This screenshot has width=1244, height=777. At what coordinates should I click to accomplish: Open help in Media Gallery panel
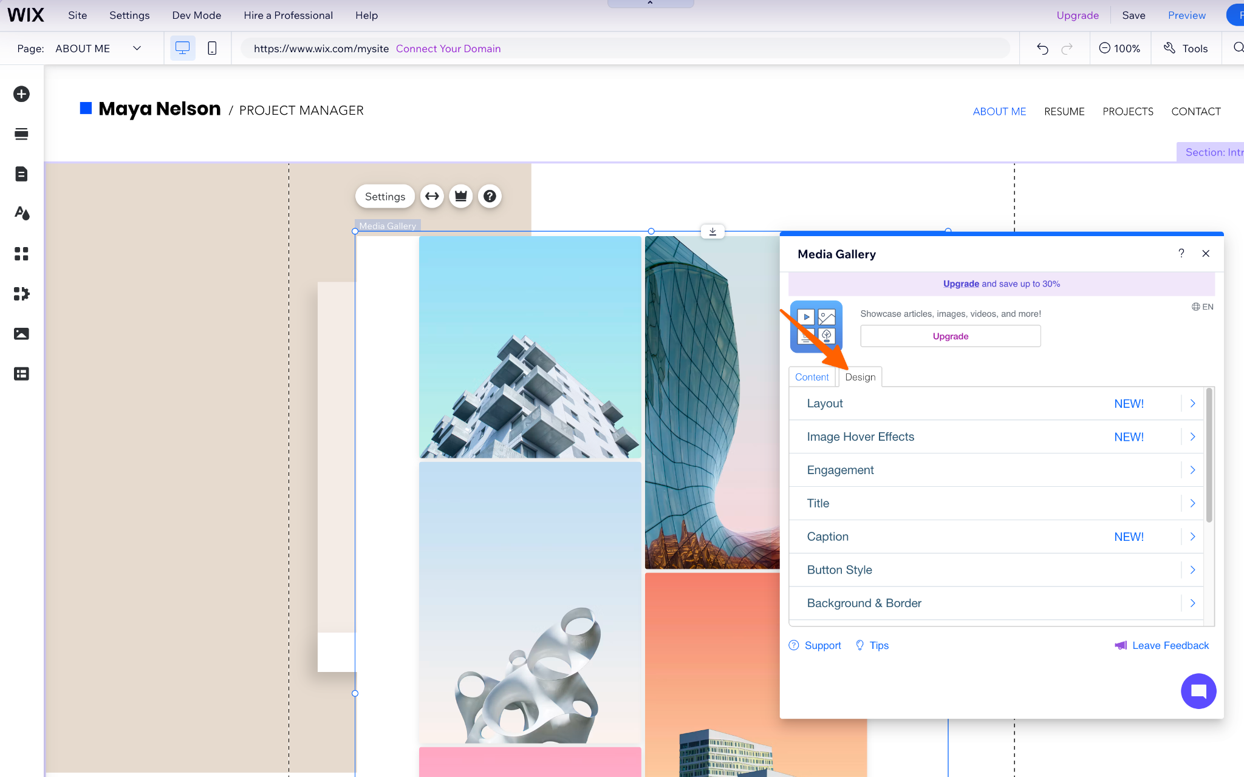(x=1181, y=253)
